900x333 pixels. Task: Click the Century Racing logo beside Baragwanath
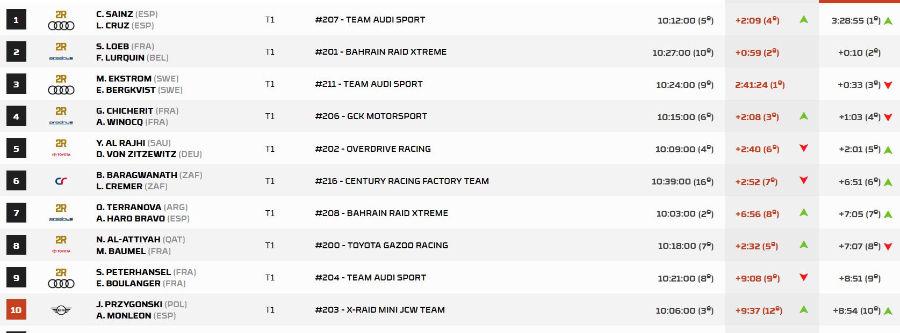coord(61,181)
